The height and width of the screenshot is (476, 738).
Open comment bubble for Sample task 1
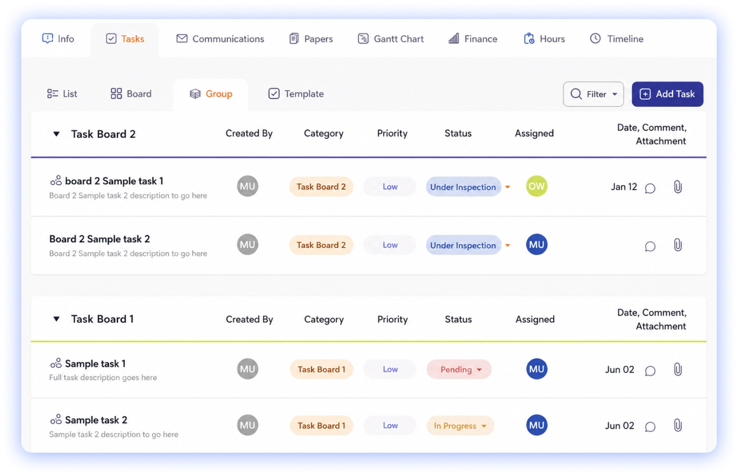pos(650,371)
